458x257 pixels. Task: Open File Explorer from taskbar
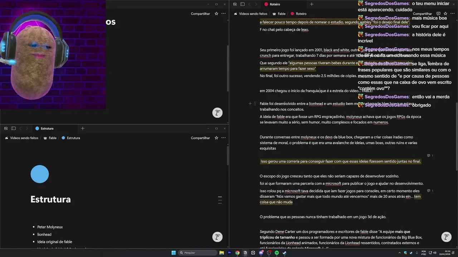(x=221, y=253)
